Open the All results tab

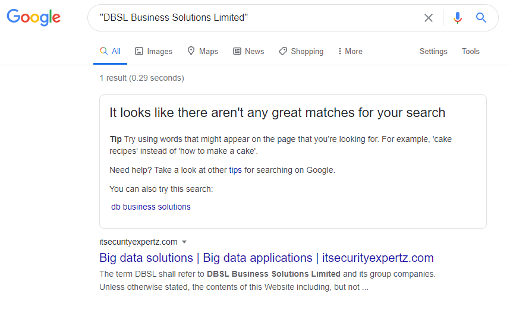110,51
